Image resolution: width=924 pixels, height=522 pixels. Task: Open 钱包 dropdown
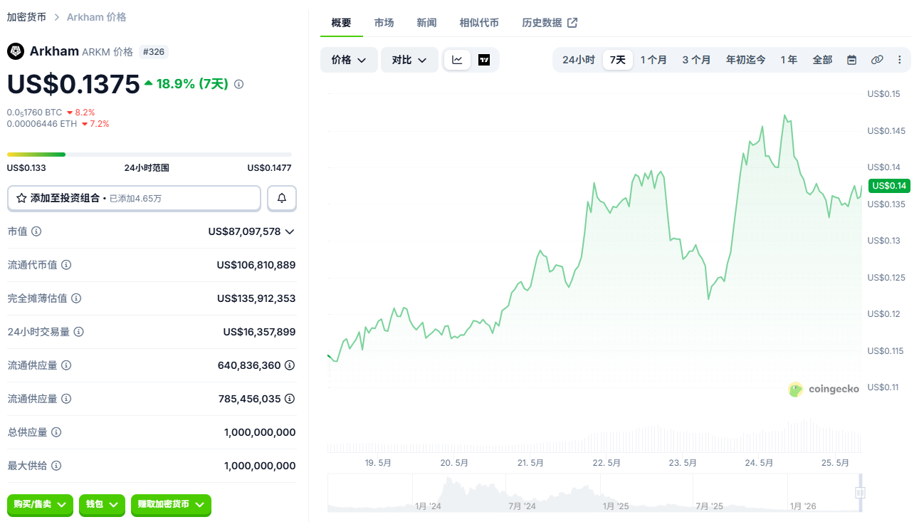tap(103, 504)
